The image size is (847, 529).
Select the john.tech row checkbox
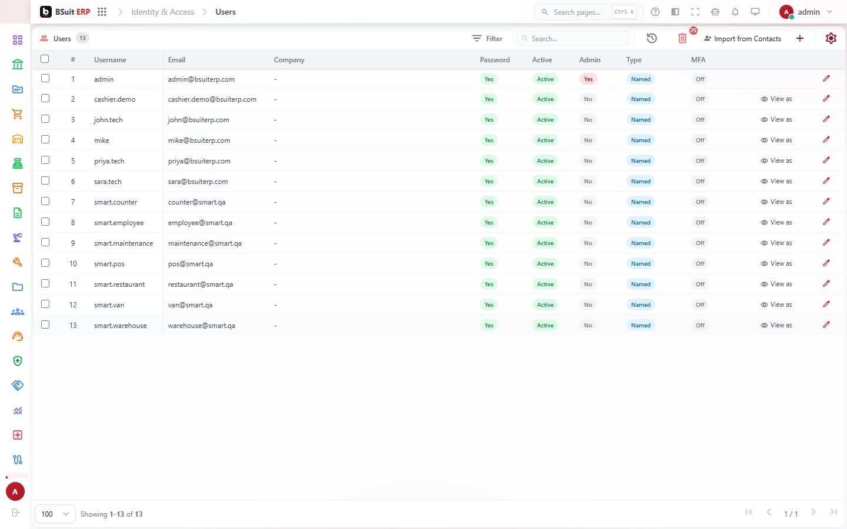pyautogui.click(x=45, y=119)
